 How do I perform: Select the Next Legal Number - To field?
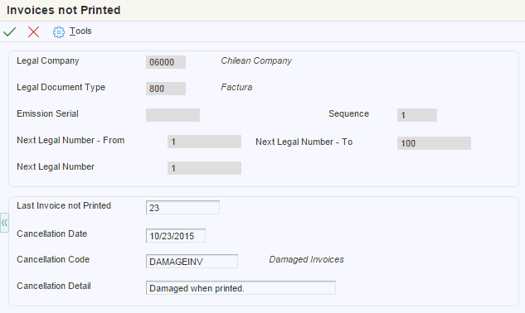click(x=434, y=143)
